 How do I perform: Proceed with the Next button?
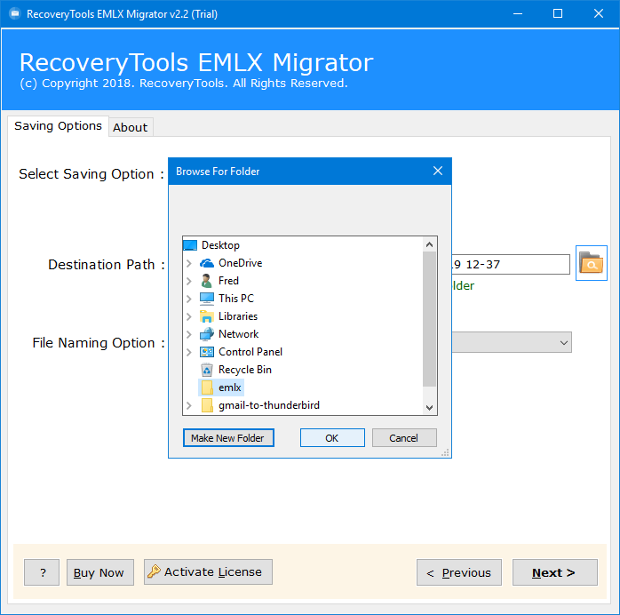pos(555,572)
